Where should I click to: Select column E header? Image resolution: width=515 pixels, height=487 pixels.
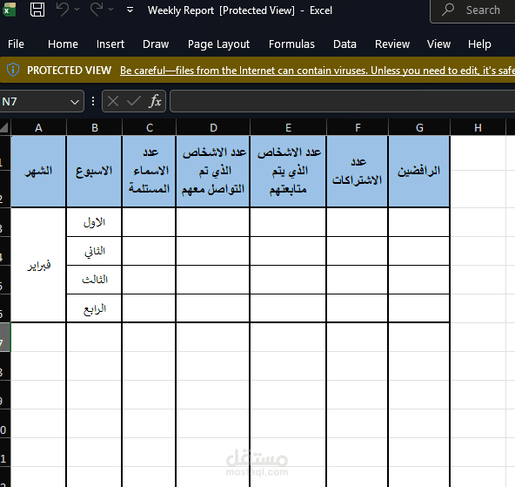pos(288,127)
